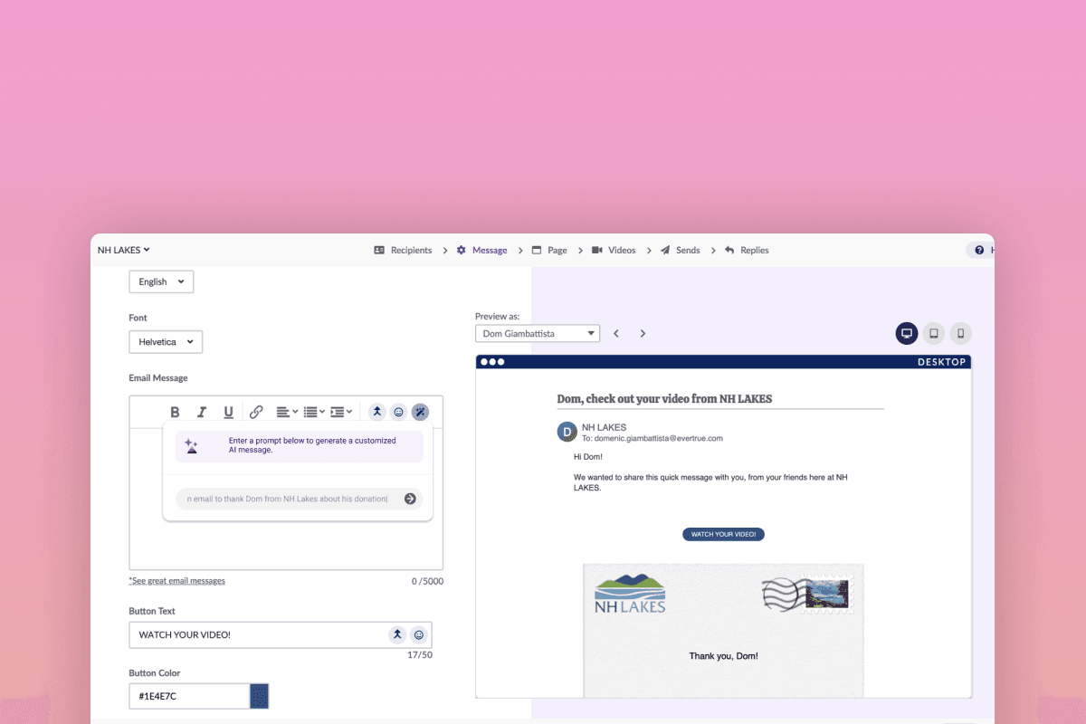The height and width of the screenshot is (724, 1086).
Task: Toggle italic formatting in email message
Action: [203, 412]
